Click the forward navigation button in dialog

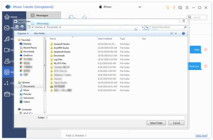point(22,27)
